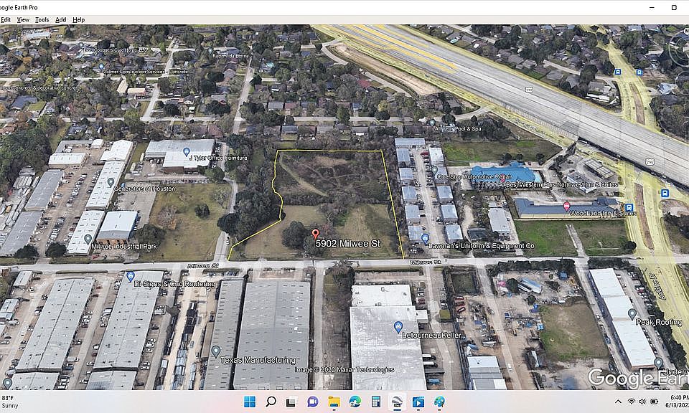Open the Edit menu
The image size is (689, 413).
click(x=5, y=20)
